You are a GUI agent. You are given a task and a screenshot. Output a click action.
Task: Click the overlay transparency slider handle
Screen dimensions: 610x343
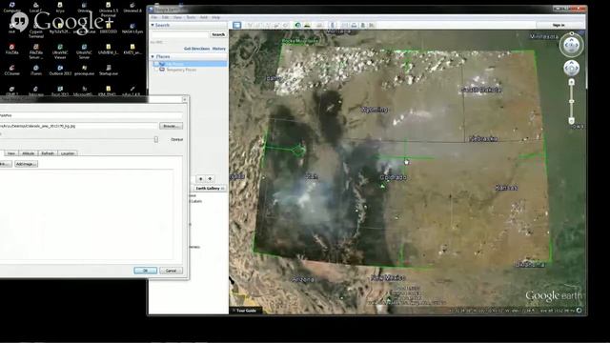click(x=156, y=139)
